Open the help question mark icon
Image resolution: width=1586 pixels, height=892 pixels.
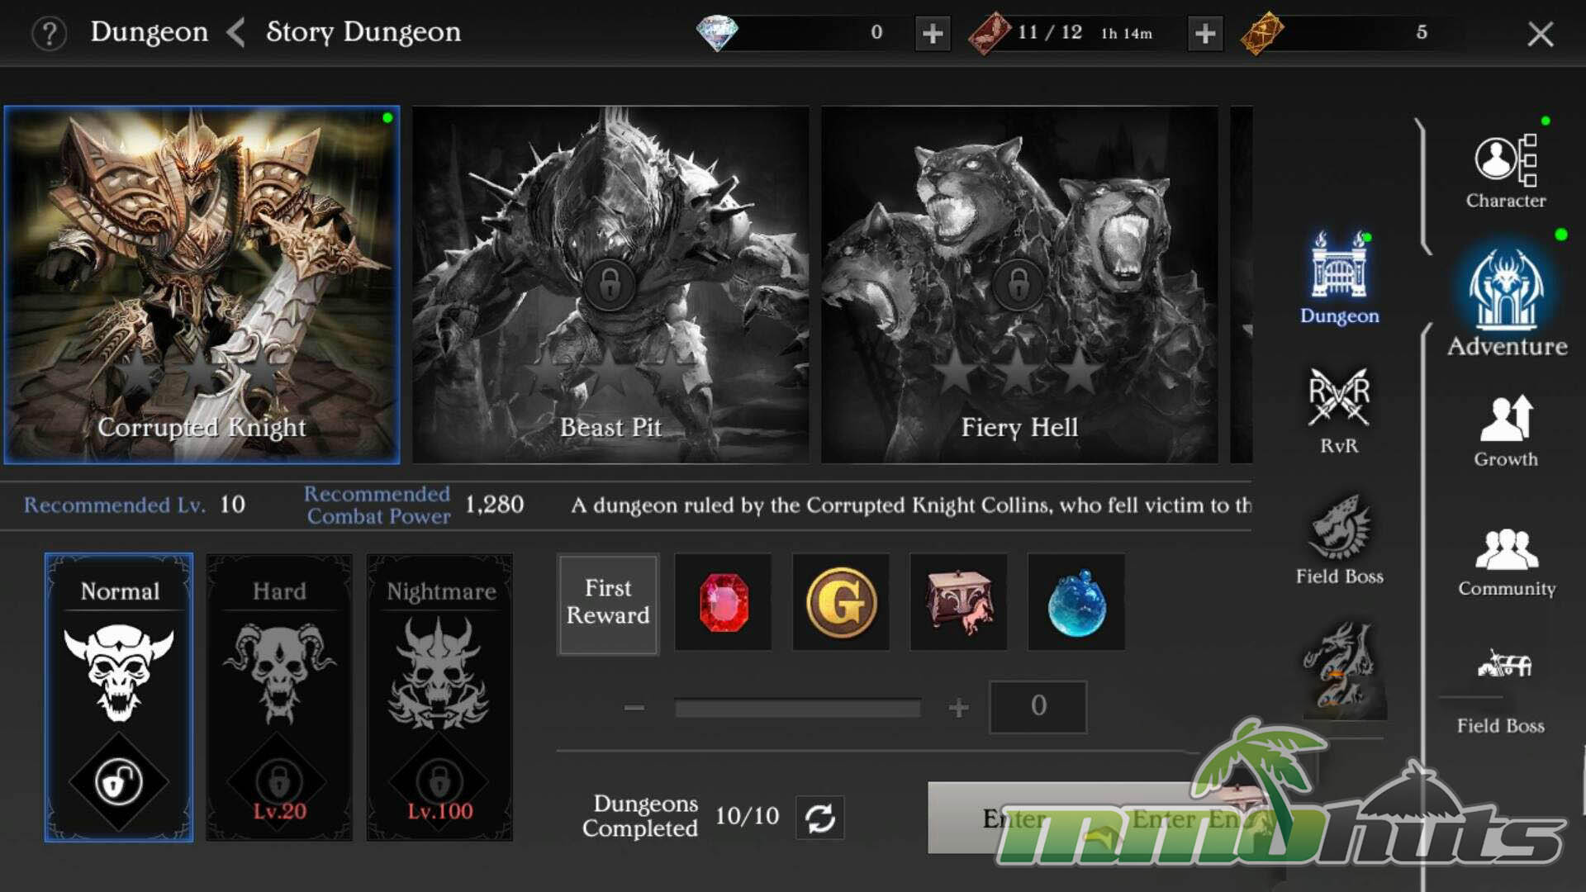tap(49, 34)
